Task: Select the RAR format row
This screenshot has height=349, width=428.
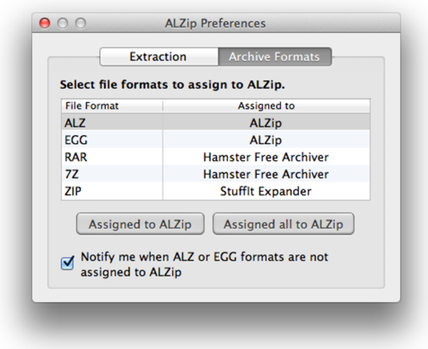Action: (216, 157)
